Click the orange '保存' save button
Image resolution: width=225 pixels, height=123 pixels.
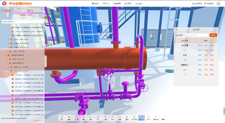213,35
